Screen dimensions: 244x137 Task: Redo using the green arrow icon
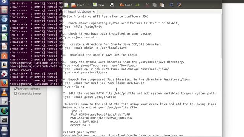point(137,5)
